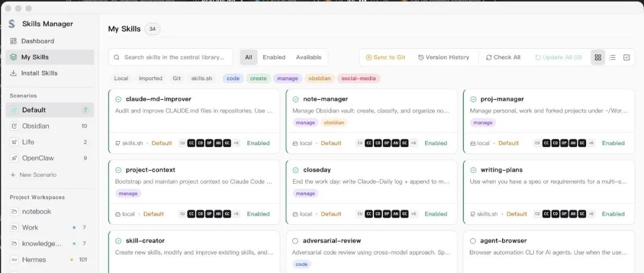Screen dimensions: 644x273
Task: Toggle the note-manager enabled check circle
Action: coord(296,99)
